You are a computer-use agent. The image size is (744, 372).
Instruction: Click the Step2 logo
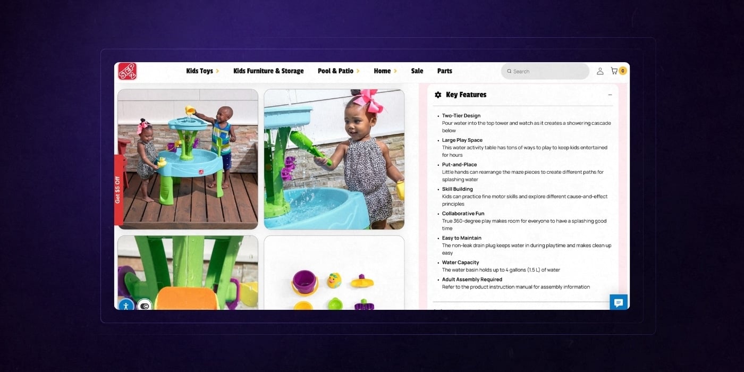[x=128, y=71]
